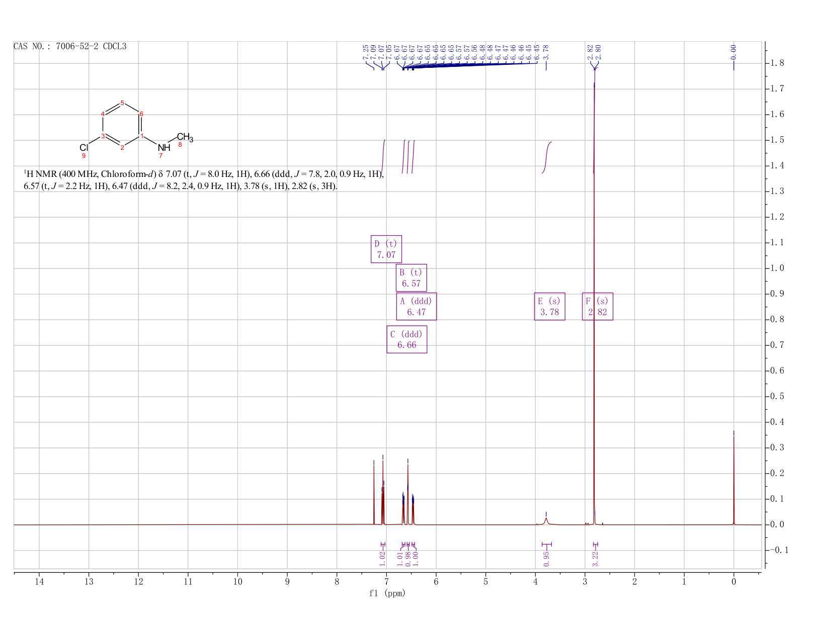Click the D (t) 7.07 multiplet label box
The height and width of the screenshot is (641, 830).
(x=386, y=249)
